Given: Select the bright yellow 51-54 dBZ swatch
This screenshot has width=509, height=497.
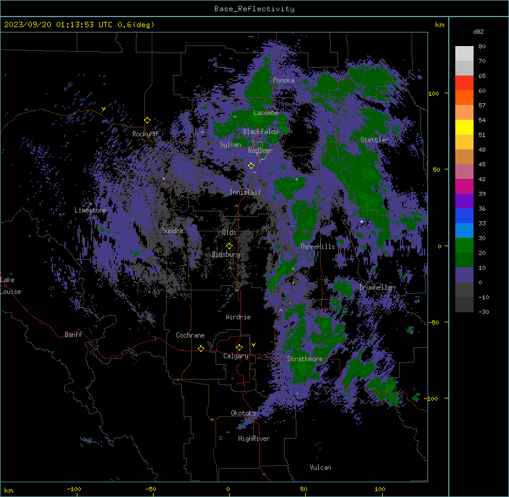Looking at the screenshot, I should [464, 127].
